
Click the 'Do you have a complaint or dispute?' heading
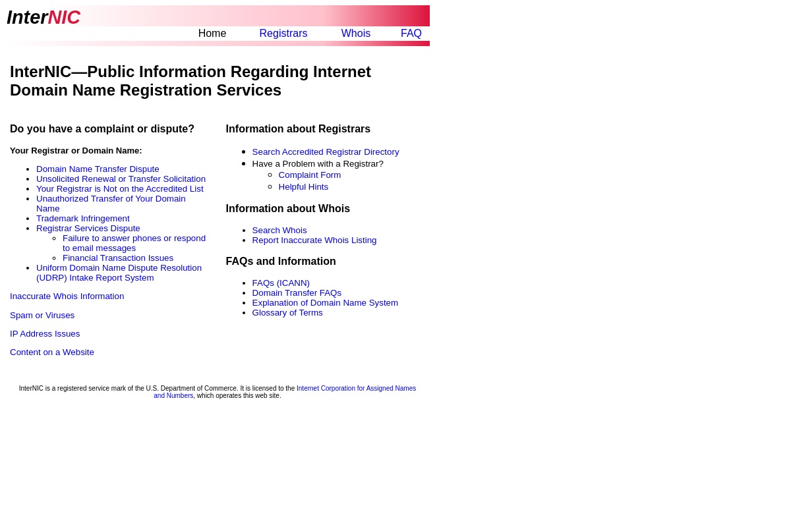pyautogui.click(x=102, y=129)
